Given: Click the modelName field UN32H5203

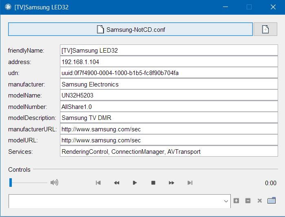Looking at the screenshot, I should click(x=169, y=95).
